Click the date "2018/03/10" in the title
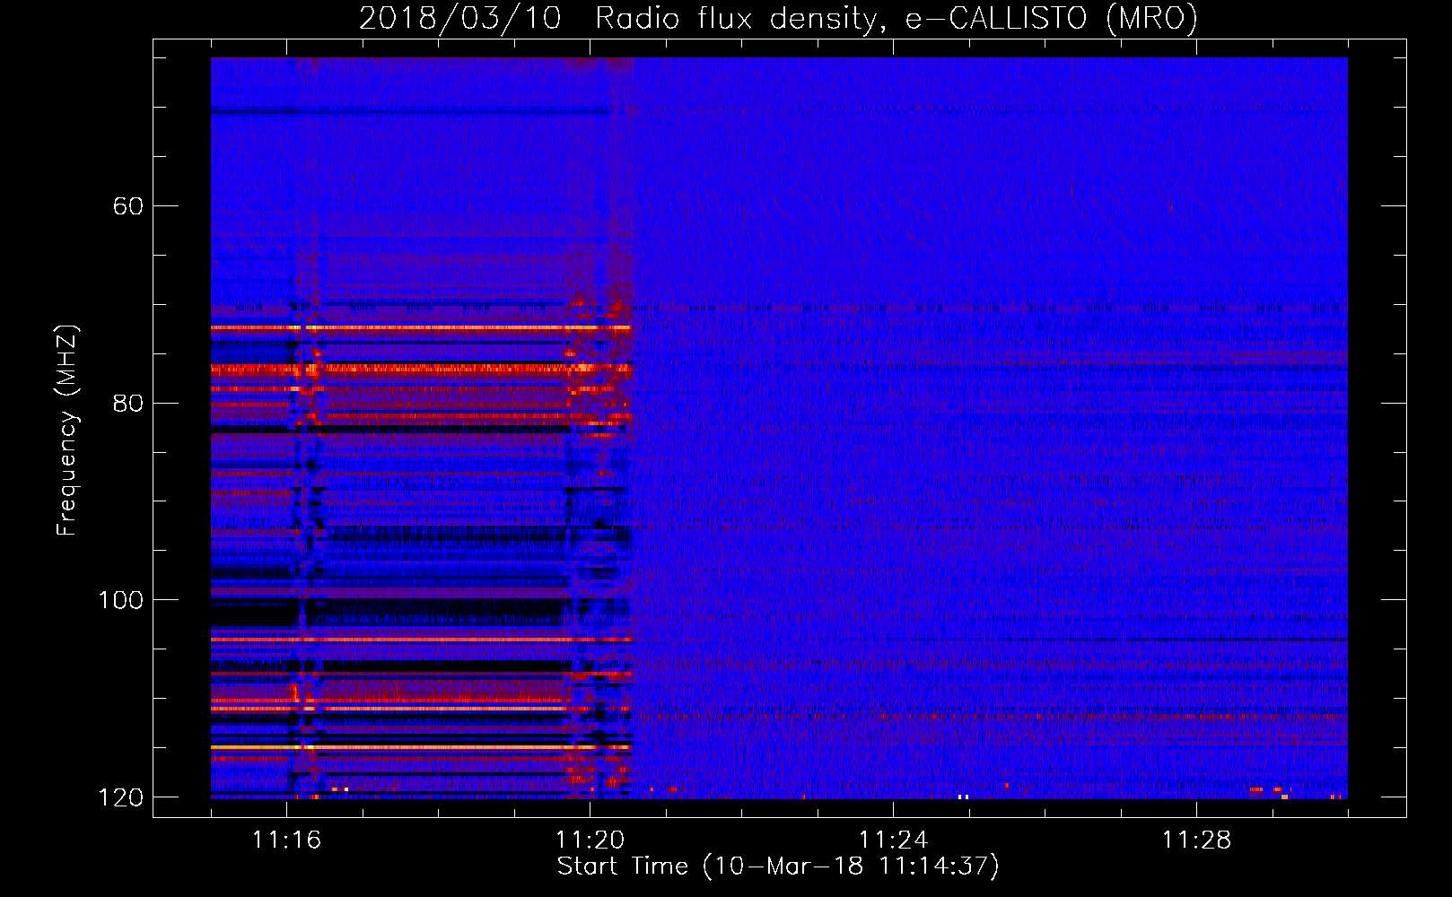This screenshot has width=1452, height=897. tap(459, 19)
